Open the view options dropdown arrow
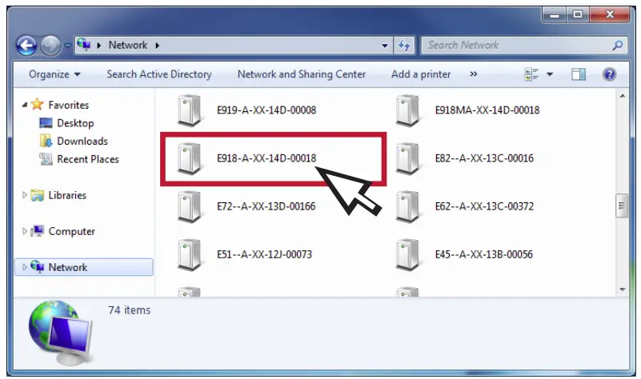This screenshot has height=379, width=641. click(x=550, y=74)
